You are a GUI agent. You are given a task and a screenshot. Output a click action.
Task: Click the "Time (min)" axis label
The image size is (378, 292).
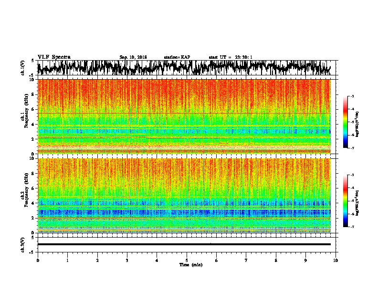tap(191, 265)
